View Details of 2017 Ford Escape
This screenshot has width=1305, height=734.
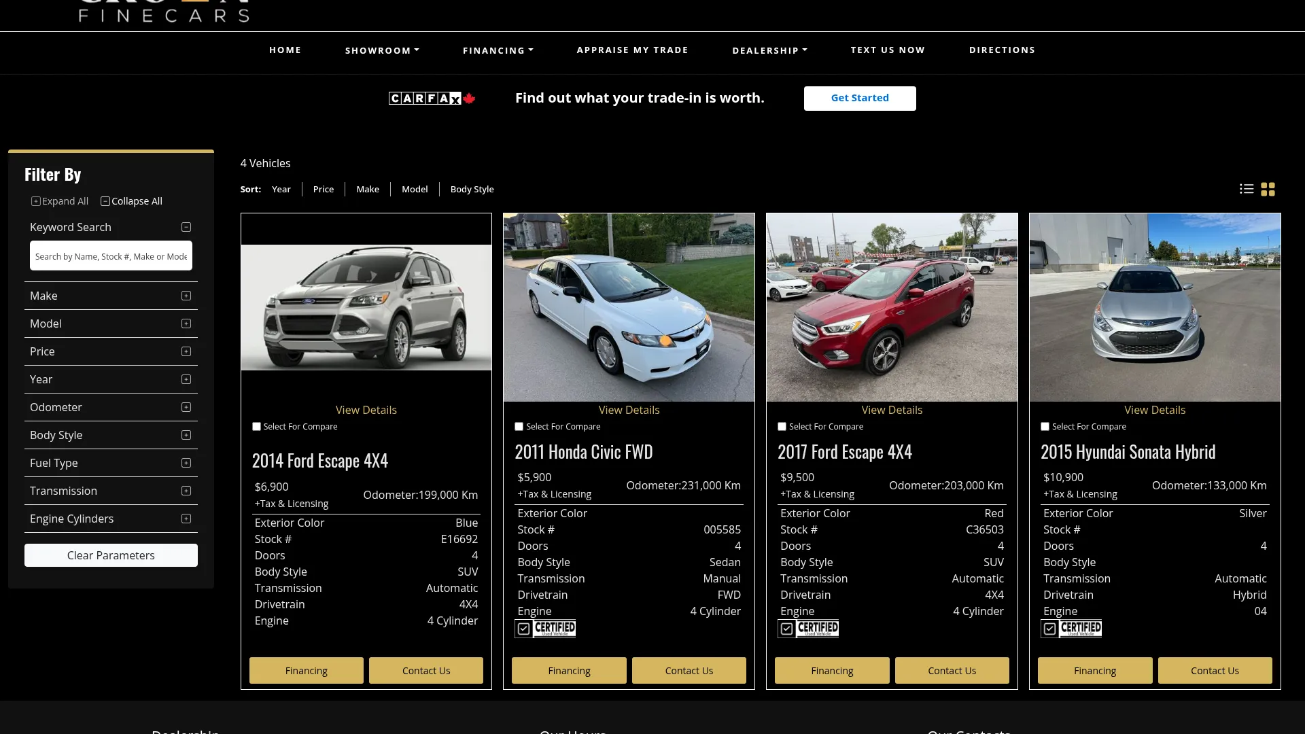pos(892,410)
